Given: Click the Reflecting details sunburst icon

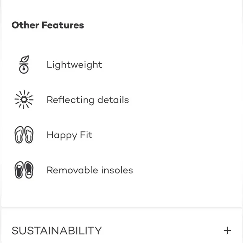Looking at the screenshot, I should tap(24, 99).
